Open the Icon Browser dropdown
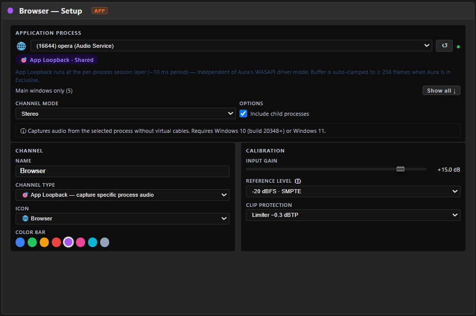Image resolution: width=476 pixels, height=316 pixels. (x=122, y=218)
